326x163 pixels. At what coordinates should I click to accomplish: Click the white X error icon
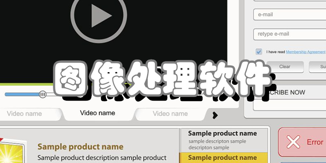(x=293, y=142)
